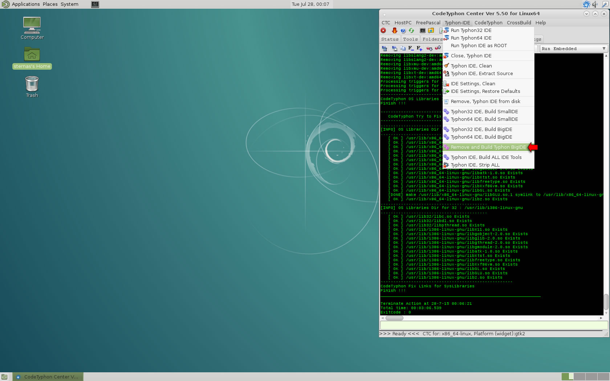
Task: Click the terminal launcher in top panel
Action: pos(95,4)
